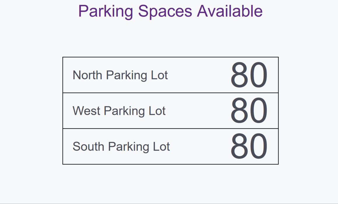Click the West Parking Lot count 80
Image resolution: width=338 pixels, height=204 pixels.
point(249,111)
